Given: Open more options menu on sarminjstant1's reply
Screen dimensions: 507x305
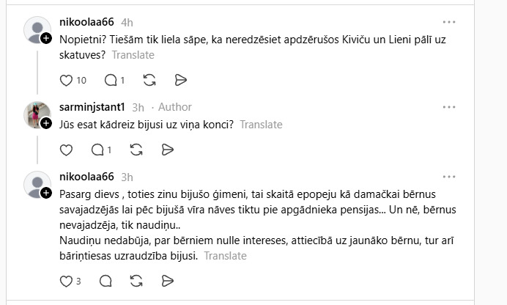Looking at the screenshot, I should [x=449, y=107].
